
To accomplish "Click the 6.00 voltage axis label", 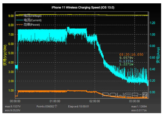I will click(11, 44).
